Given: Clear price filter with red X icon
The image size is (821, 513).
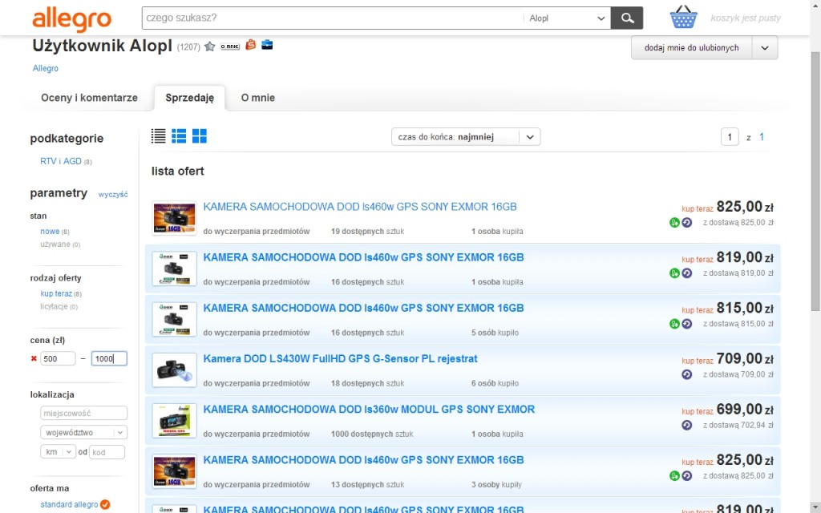Looking at the screenshot, I should coord(34,358).
